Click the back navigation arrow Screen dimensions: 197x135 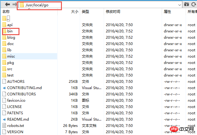point(7,4)
